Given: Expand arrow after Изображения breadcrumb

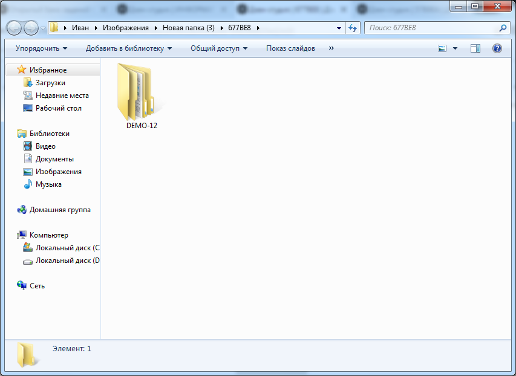Looking at the screenshot, I should pos(155,28).
